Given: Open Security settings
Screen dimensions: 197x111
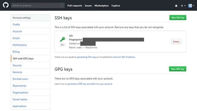Looking at the screenshot, I should tap(30, 65).
